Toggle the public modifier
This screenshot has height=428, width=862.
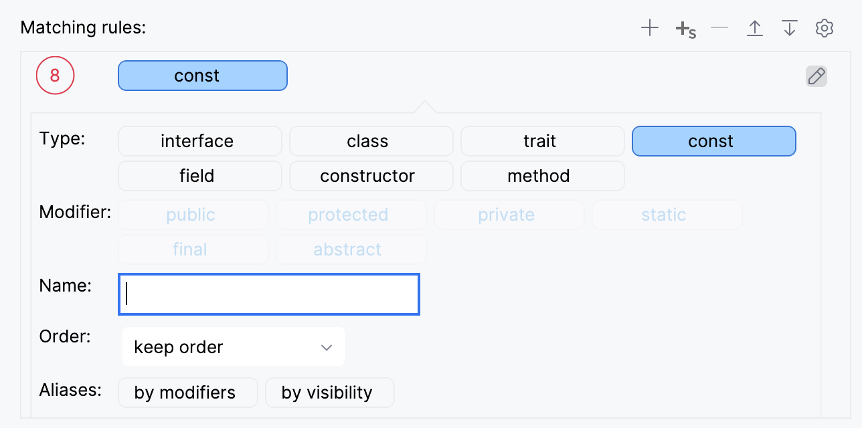(x=191, y=215)
